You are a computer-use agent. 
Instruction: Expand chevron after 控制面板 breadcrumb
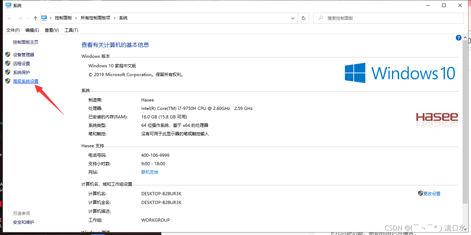76,18
